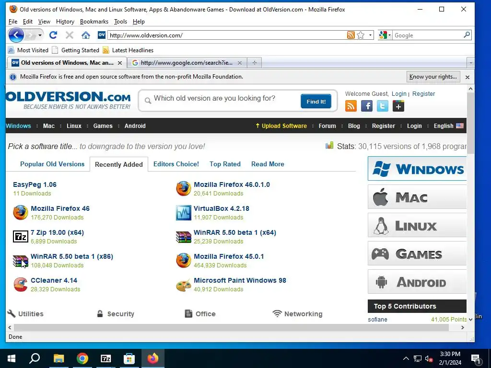Click the Windows category banner

(417, 169)
